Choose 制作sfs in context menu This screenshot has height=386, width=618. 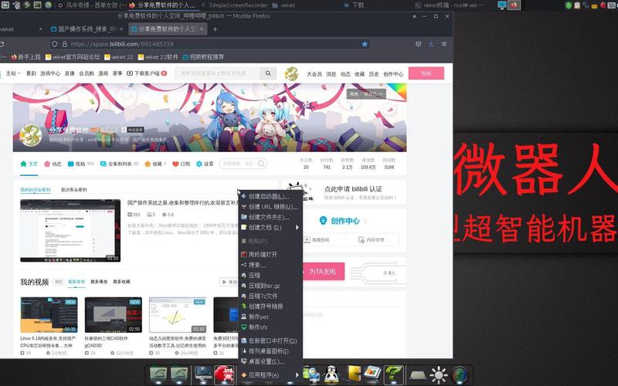[x=270, y=327]
